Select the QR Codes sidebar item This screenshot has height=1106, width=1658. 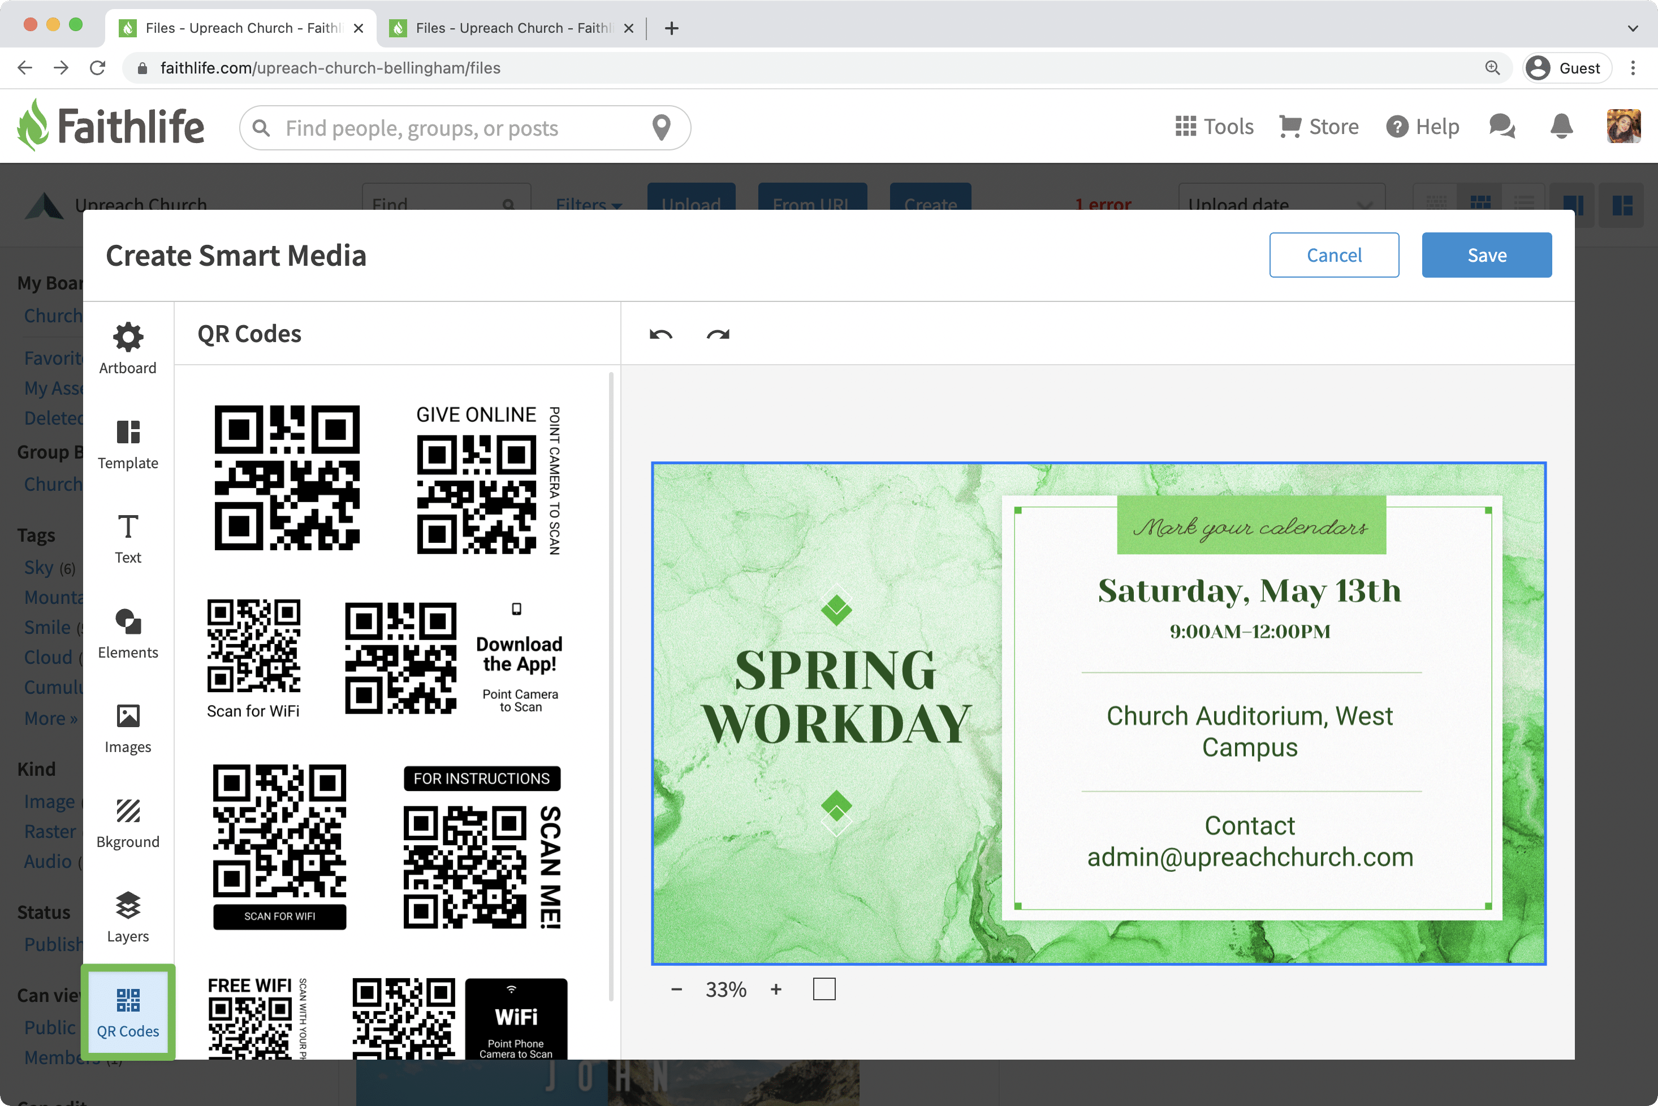(128, 1012)
